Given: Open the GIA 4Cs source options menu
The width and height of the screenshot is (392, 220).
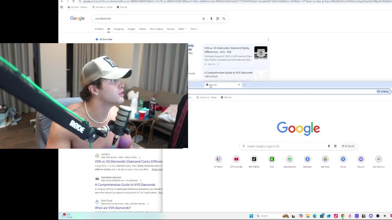Looking at the screenshot, I should (x=218, y=64).
